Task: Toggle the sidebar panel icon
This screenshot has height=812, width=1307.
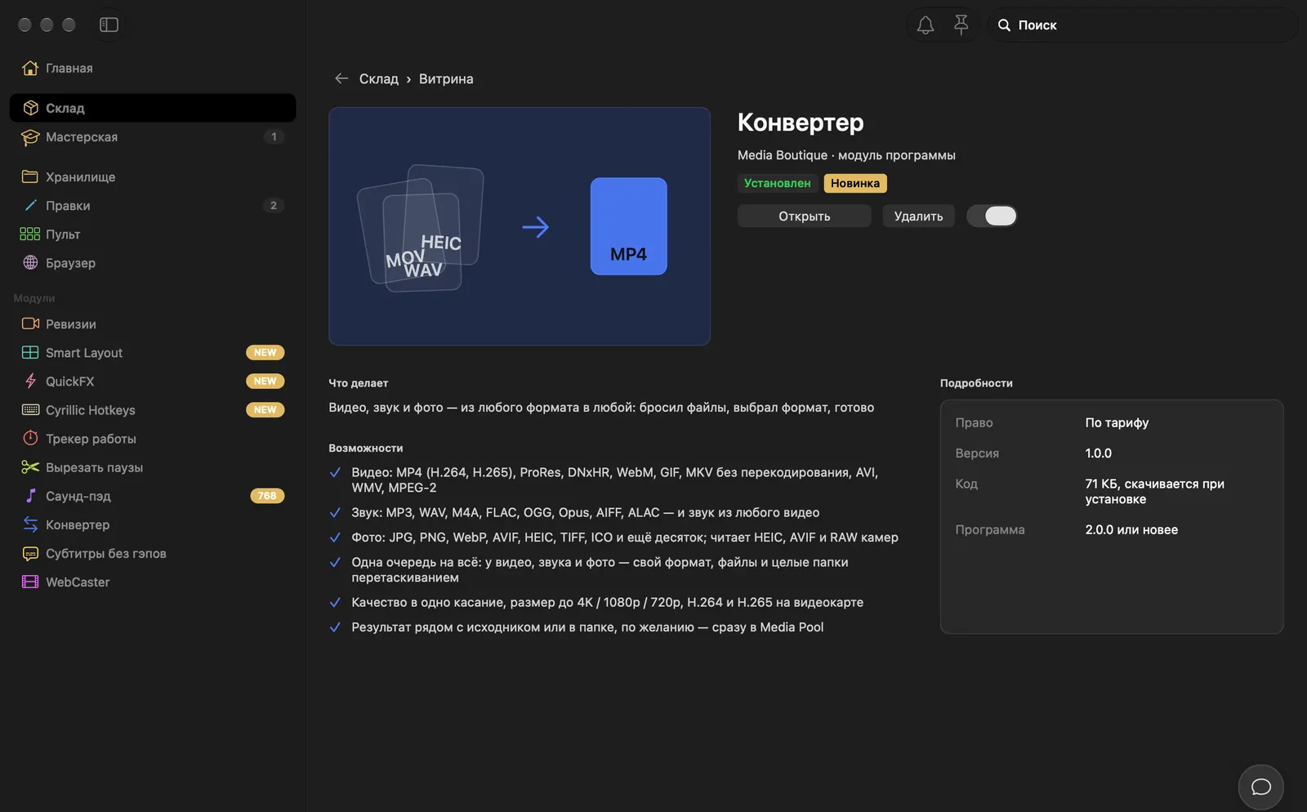Action: pyautogui.click(x=109, y=25)
